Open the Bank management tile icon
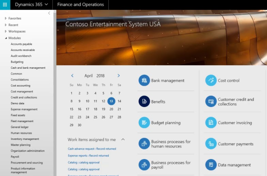This screenshot has height=176, width=267. click(x=144, y=80)
